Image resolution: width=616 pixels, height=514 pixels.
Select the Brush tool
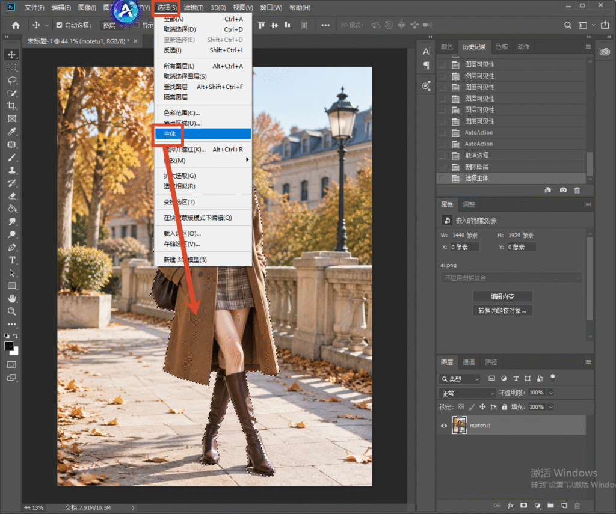click(x=12, y=158)
